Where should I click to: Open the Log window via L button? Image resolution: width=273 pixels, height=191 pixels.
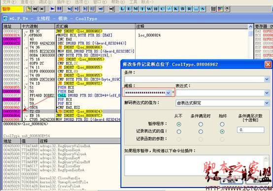pyautogui.click(x=122, y=9)
